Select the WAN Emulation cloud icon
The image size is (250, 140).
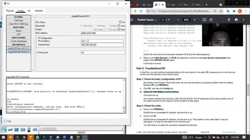click(x=35, y=129)
